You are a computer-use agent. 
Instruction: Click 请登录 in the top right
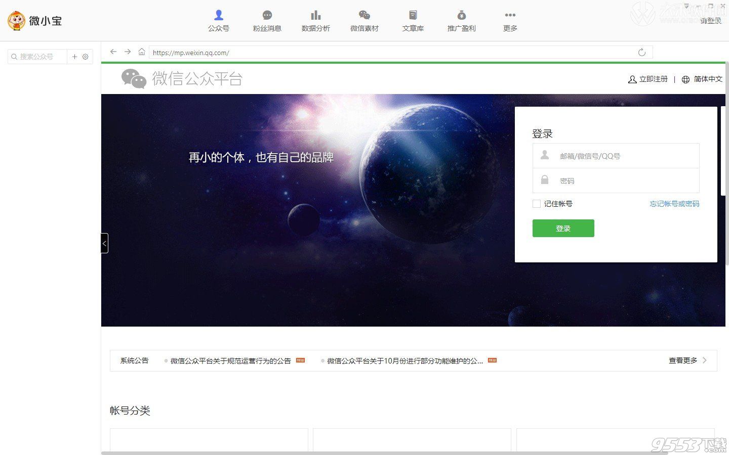pos(711,21)
